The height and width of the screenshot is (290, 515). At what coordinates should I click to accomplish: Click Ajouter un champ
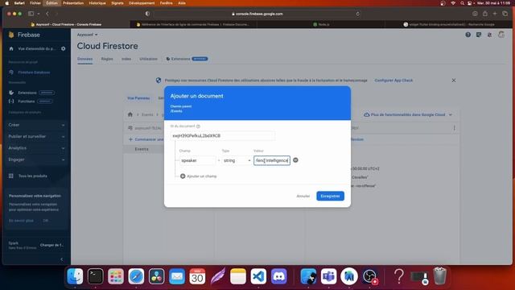coord(199,176)
